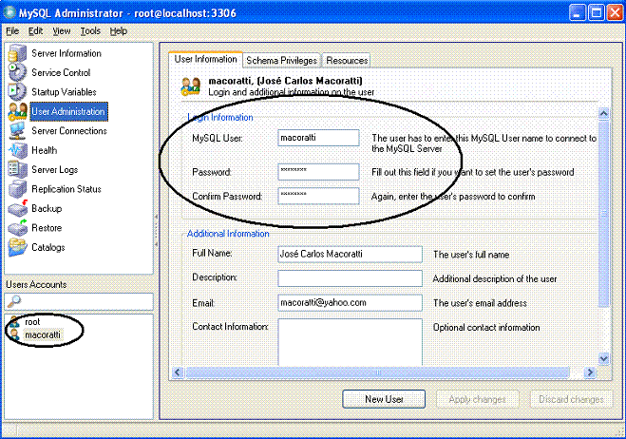Click the MySQL Administrator title bar icon

click(9, 12)
